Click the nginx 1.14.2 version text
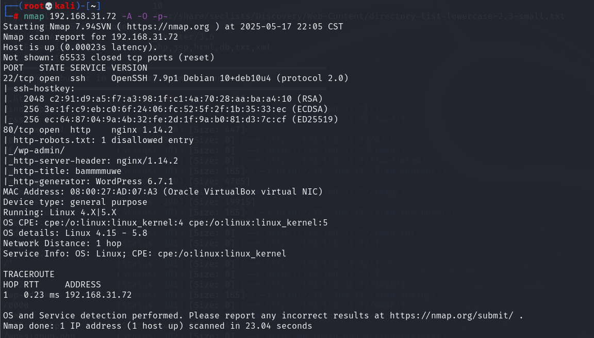594x338 pixels. point(142,130)
